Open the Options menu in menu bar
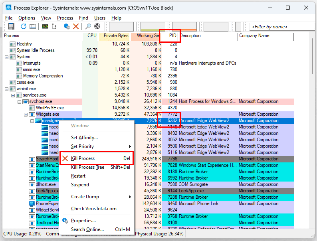The width and height of the screenshot is (317, 241). pyautogui.click(x=27, y=18)
